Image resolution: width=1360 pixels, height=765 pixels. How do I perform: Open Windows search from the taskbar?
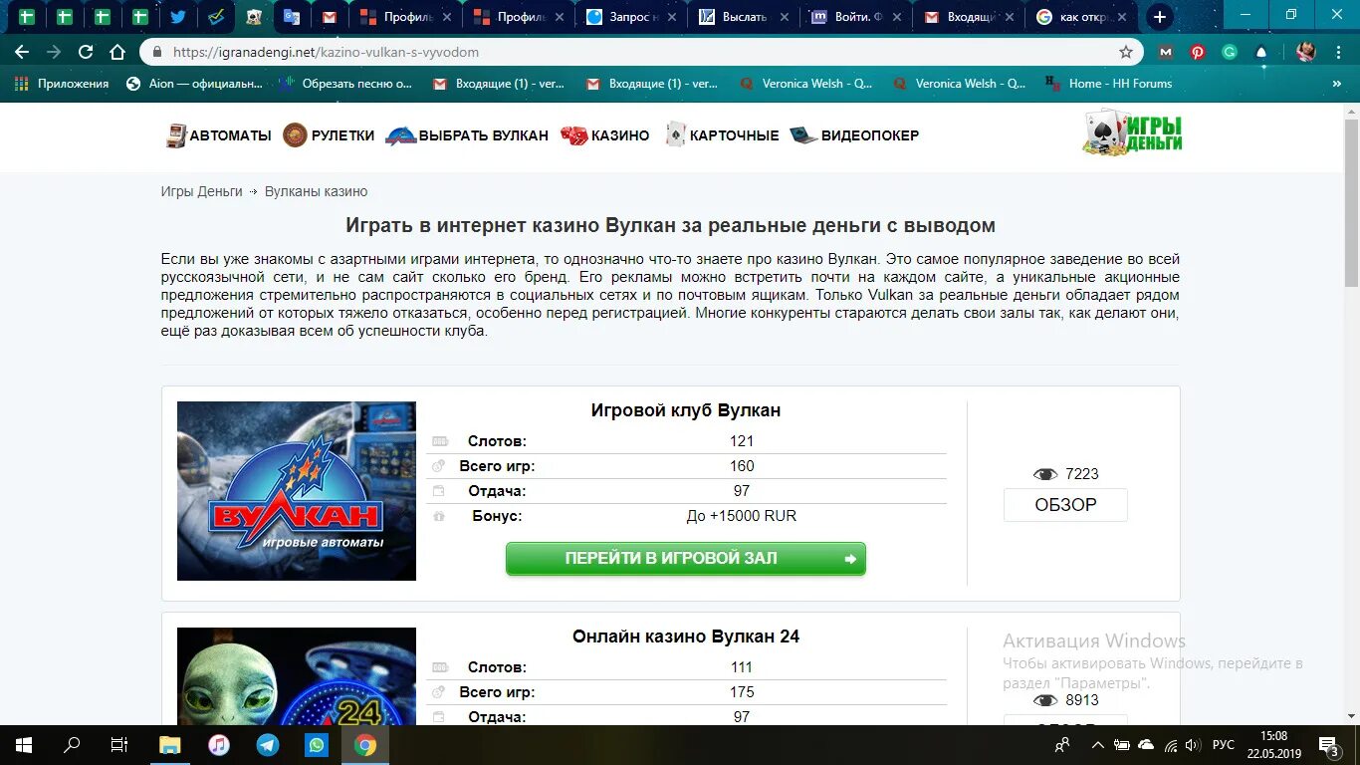[72, 745]
